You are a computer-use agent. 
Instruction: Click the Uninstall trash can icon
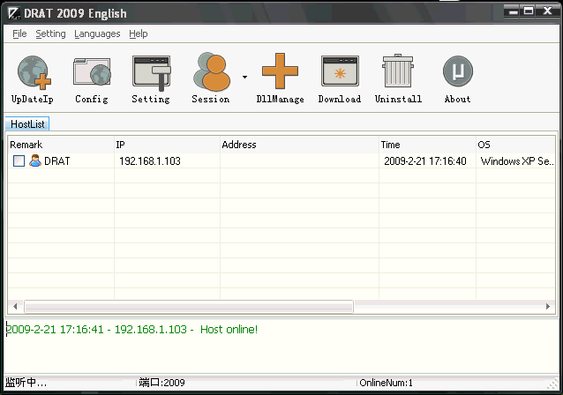point(398,72)
